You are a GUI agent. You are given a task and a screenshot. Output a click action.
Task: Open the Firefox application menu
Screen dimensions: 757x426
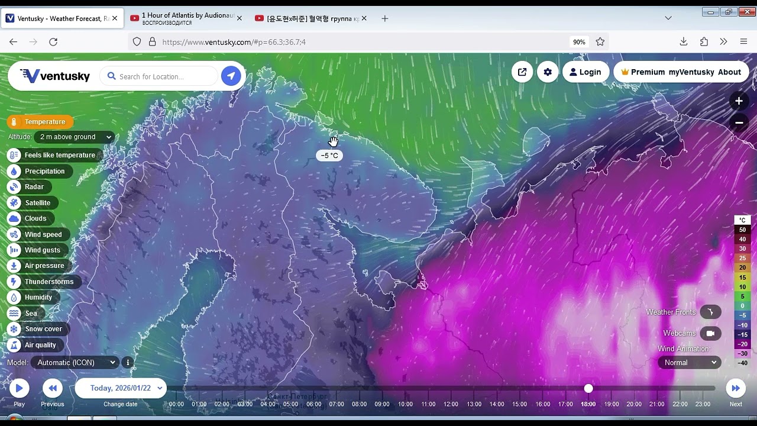(743, 42)
